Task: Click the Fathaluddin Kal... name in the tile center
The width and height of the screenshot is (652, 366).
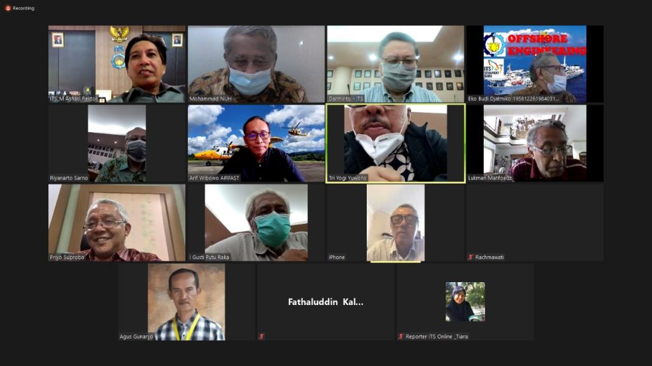Action: [325, 302]
